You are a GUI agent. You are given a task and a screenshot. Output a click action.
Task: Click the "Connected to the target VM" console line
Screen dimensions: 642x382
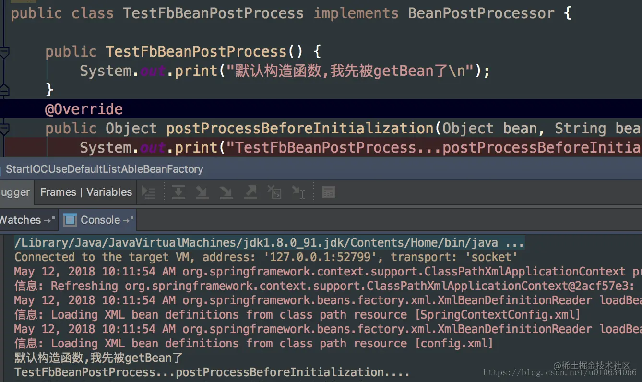[266, 257]
